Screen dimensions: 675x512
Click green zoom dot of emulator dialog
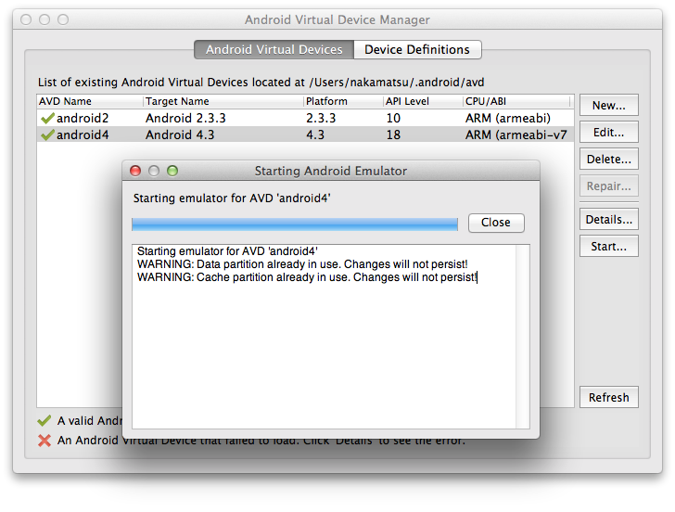click(172, 171)
